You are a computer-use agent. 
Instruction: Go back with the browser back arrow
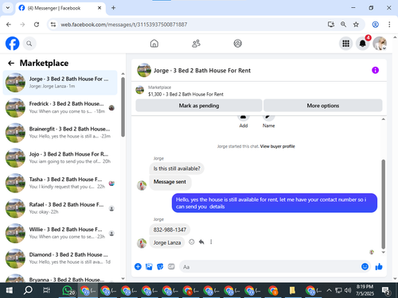tap(9, 25)
